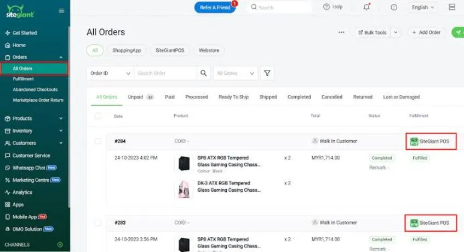Viewport: 464px width, 252px height.
Task: Open Fulfillment in the Orders submenu
Action: (x=23, y=79)
